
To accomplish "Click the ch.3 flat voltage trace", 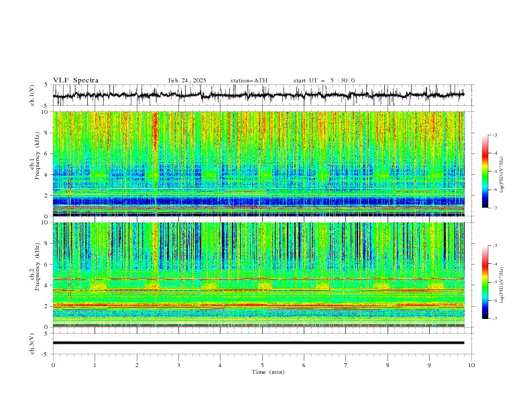I will click(258, 343).
